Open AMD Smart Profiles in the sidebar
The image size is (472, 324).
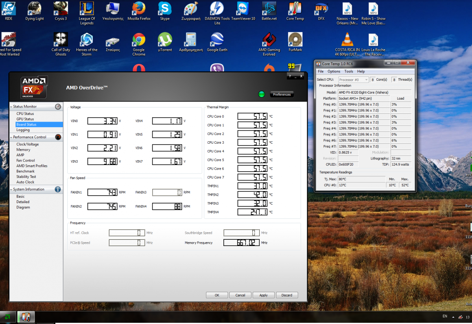[32, 166]
